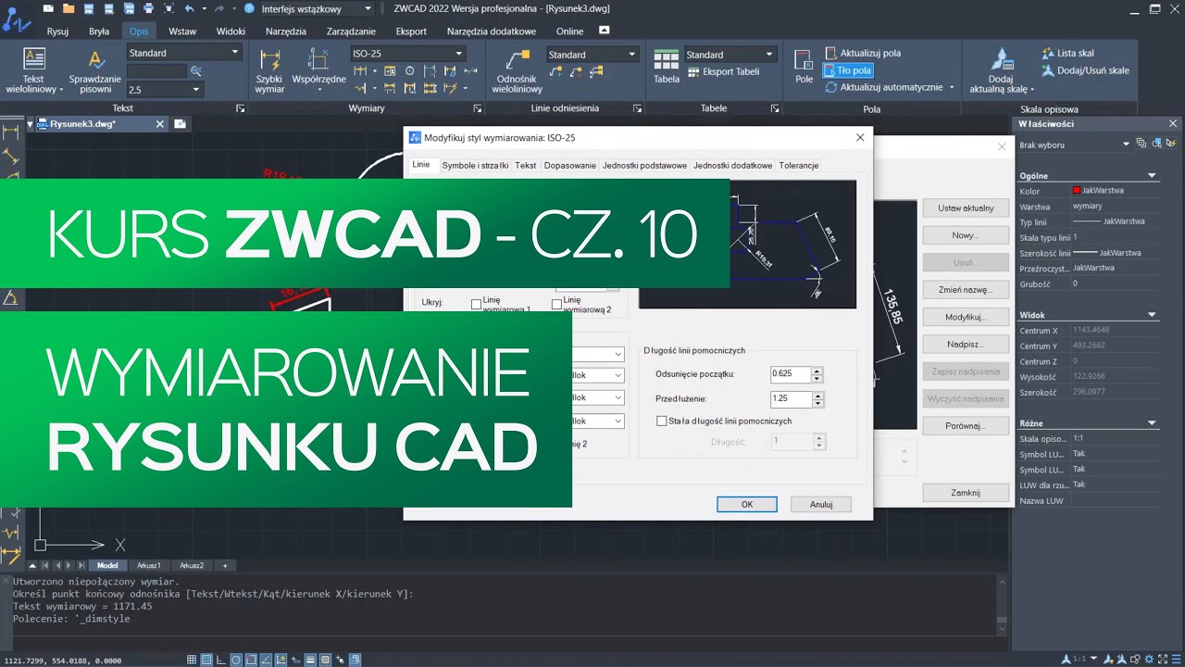Select the Odnośnik wieloliniowy multileader tool
Image resolution: width=1185 pixels, height=667 pixels.
(517, 70)
